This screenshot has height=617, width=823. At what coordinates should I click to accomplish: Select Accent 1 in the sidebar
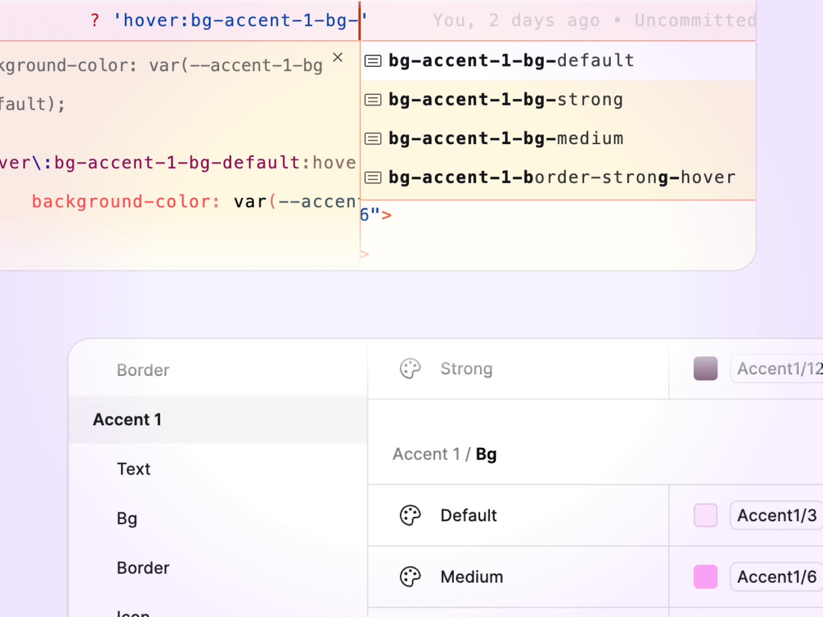pyautogui.click(x=218, y=419)
